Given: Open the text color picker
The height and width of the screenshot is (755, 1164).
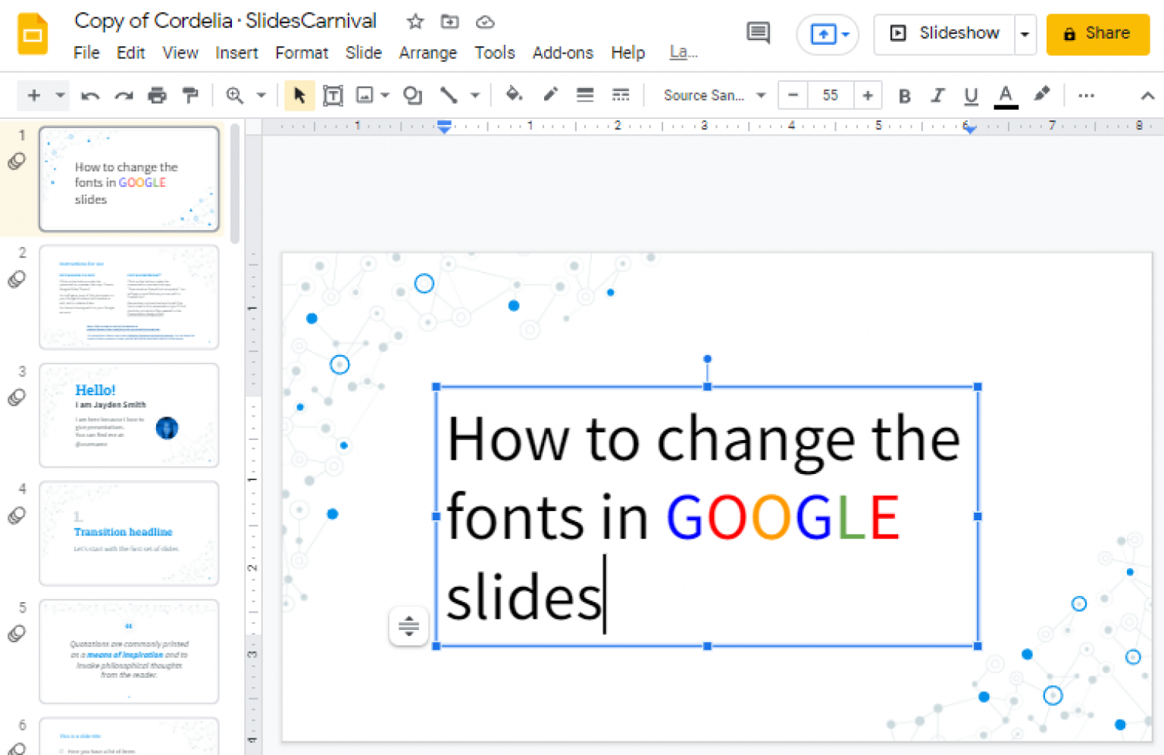Looking at the screenshot, I should pos(1006,95).
